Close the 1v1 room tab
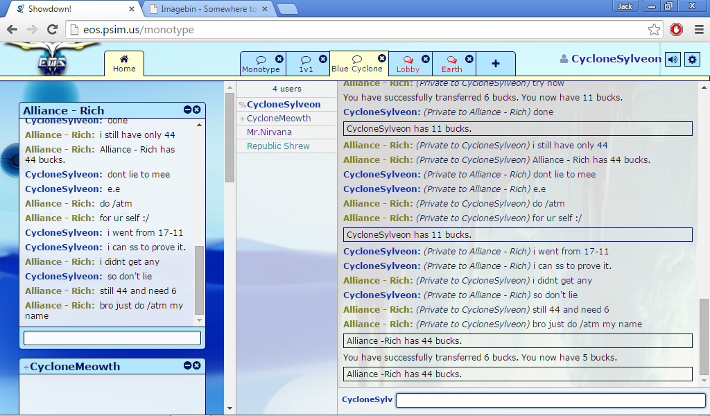710x416 pixels. tap(323, 59)
